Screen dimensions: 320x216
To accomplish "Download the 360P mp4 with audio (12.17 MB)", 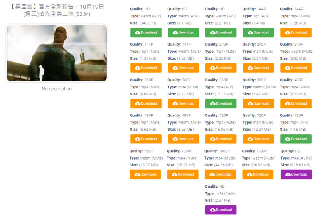I will (x=221, y=103).
